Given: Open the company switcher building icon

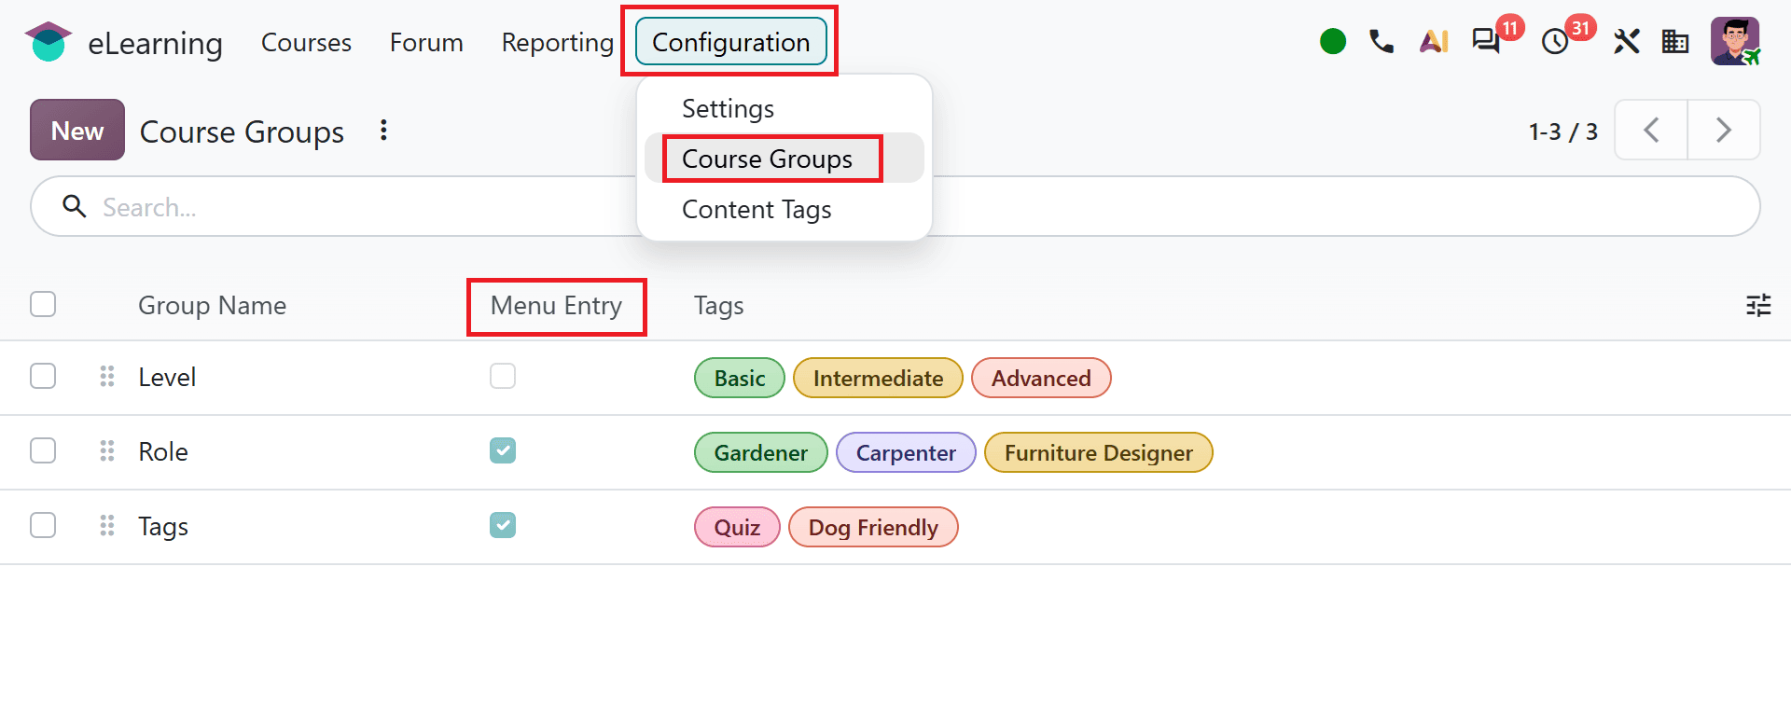Looking at the screenshot, I should (x=1675, y=42).
